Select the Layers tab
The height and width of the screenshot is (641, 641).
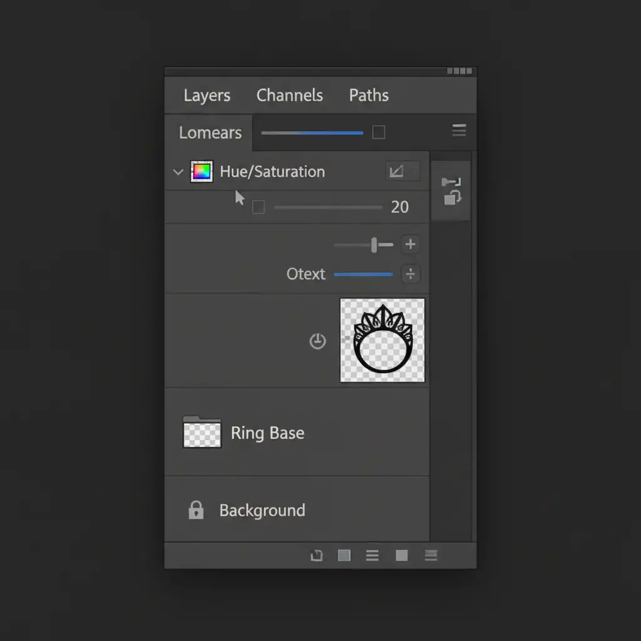[207, 95]
